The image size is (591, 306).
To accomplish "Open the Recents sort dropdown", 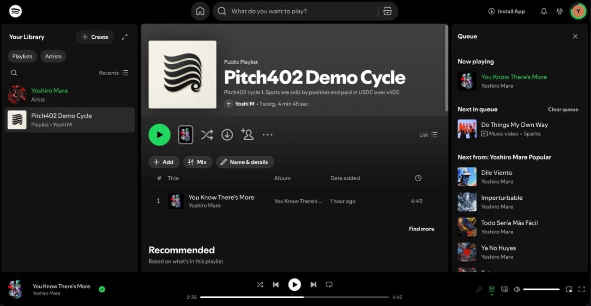I will click(114, 73).
